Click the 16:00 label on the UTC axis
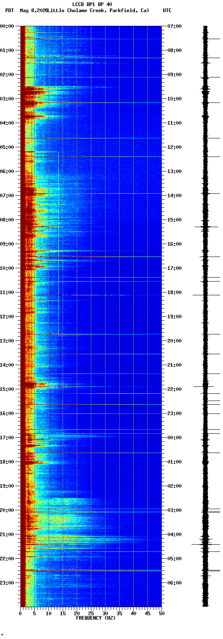Screen dimensions: 223x639 point(175,244)
